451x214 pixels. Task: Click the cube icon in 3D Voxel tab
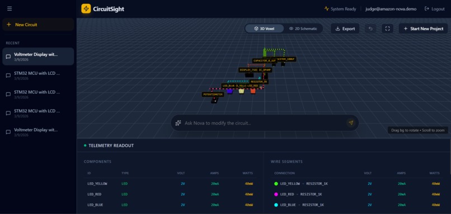tap(256, 28)
